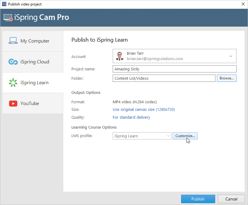Click the My Computer laptop icon

(13, 41)
